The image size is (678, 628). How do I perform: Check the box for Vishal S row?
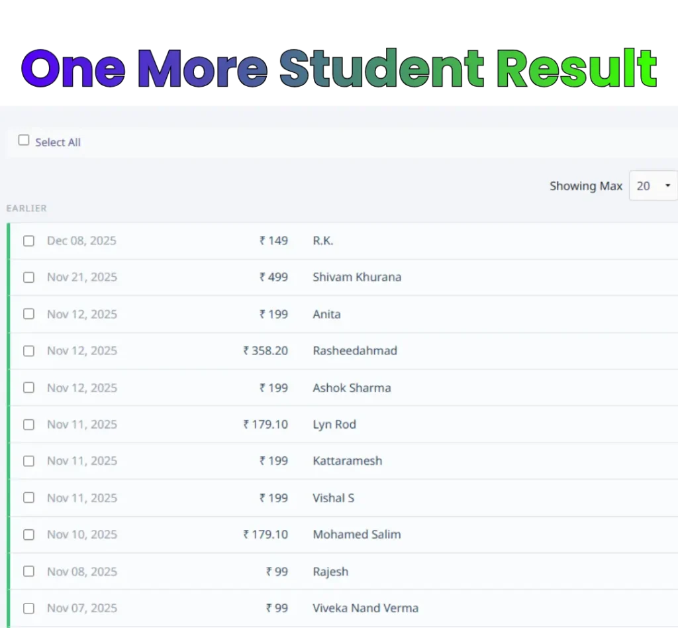(28, 497)
